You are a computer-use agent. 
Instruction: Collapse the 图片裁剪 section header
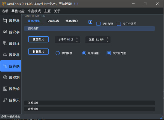point(89,29)
